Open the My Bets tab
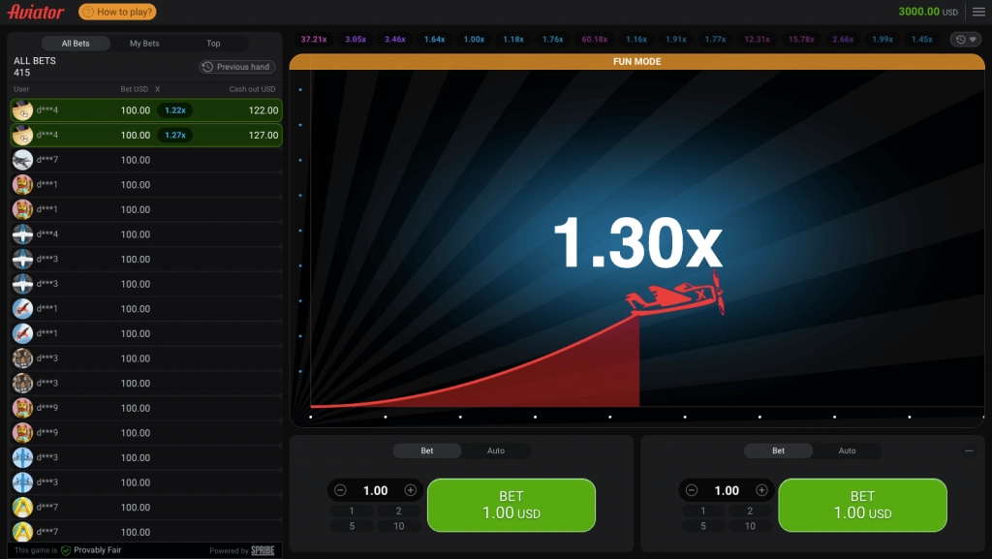This screenshot has height=559, width=992. 144,44
